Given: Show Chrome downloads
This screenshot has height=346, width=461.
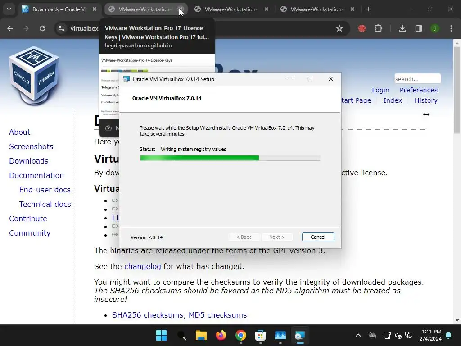Looking at the screenshot, I should coord(402,28).
